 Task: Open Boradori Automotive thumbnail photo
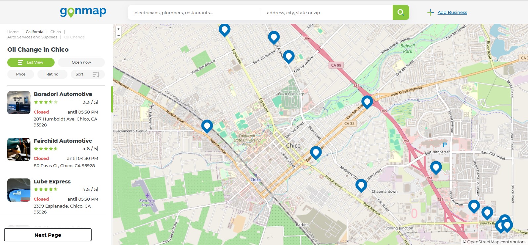[x=19, y=103]
